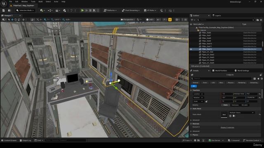
Task: Toggle visibility eye of Pillar_Stat12 row
Action: (191, 49)
